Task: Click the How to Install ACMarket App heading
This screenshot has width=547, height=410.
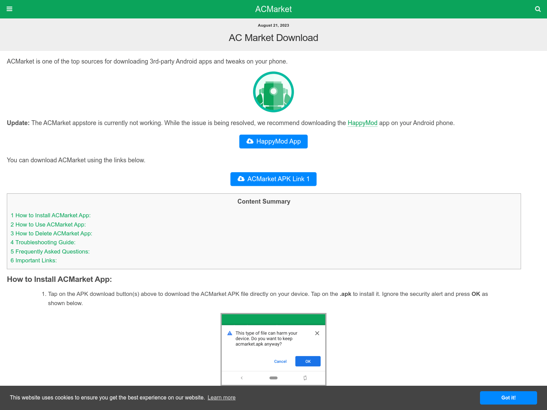Action: click(x=59, y=279)
